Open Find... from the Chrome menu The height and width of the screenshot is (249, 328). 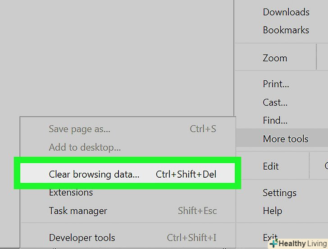275,120
